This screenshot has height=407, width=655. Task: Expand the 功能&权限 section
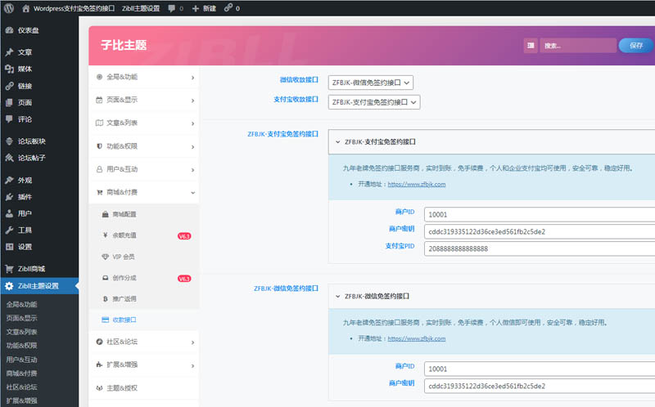tap(144, 146)
